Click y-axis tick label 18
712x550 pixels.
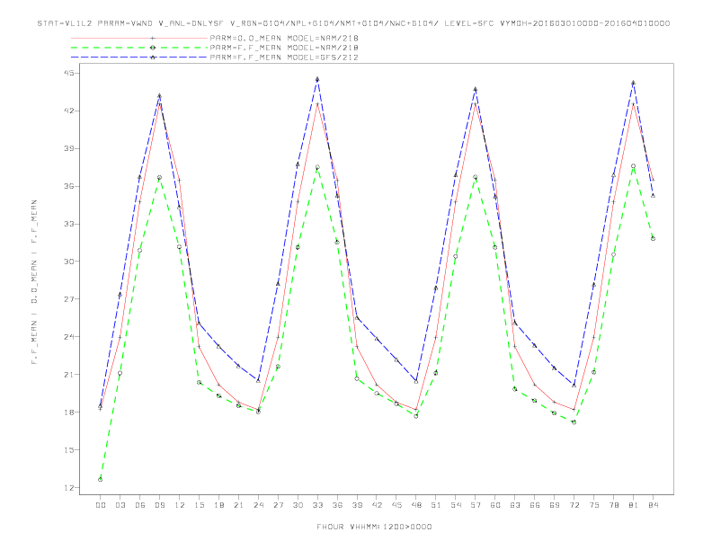71,412
